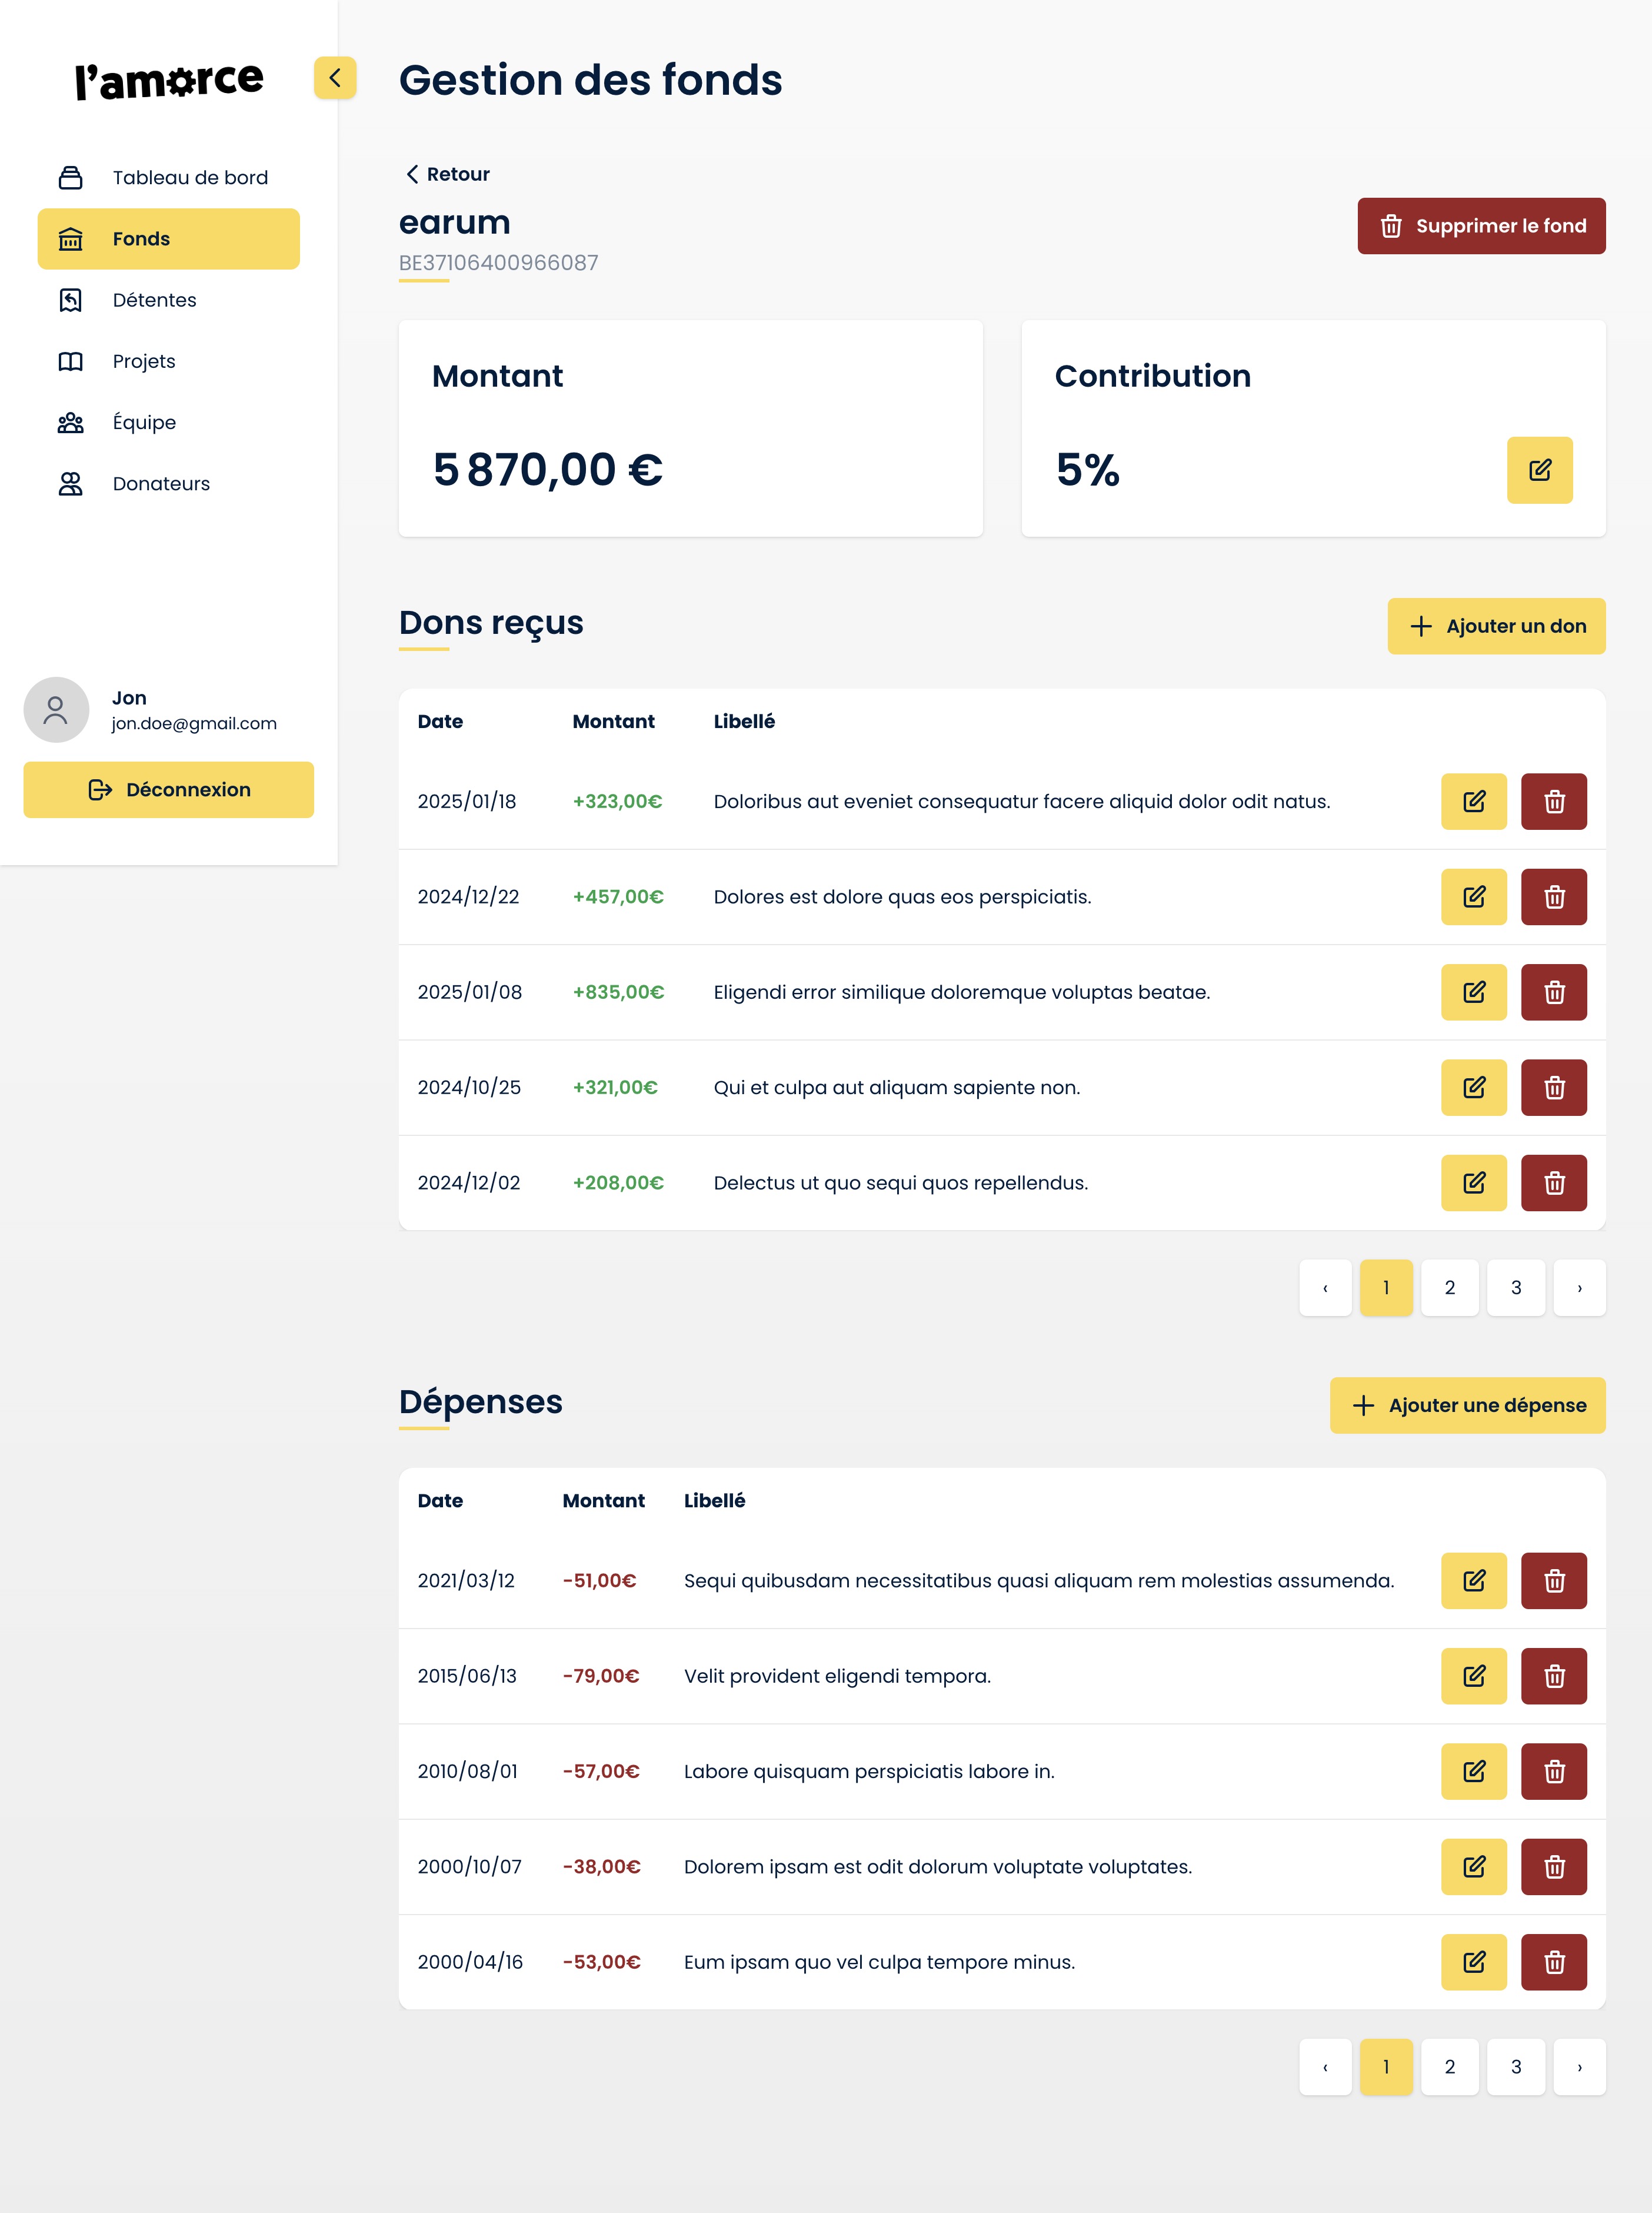This screenshot has width=1652, height=2213.
Task: Click the Montant header in Dépenses table
Action: tap(603, 1501)
